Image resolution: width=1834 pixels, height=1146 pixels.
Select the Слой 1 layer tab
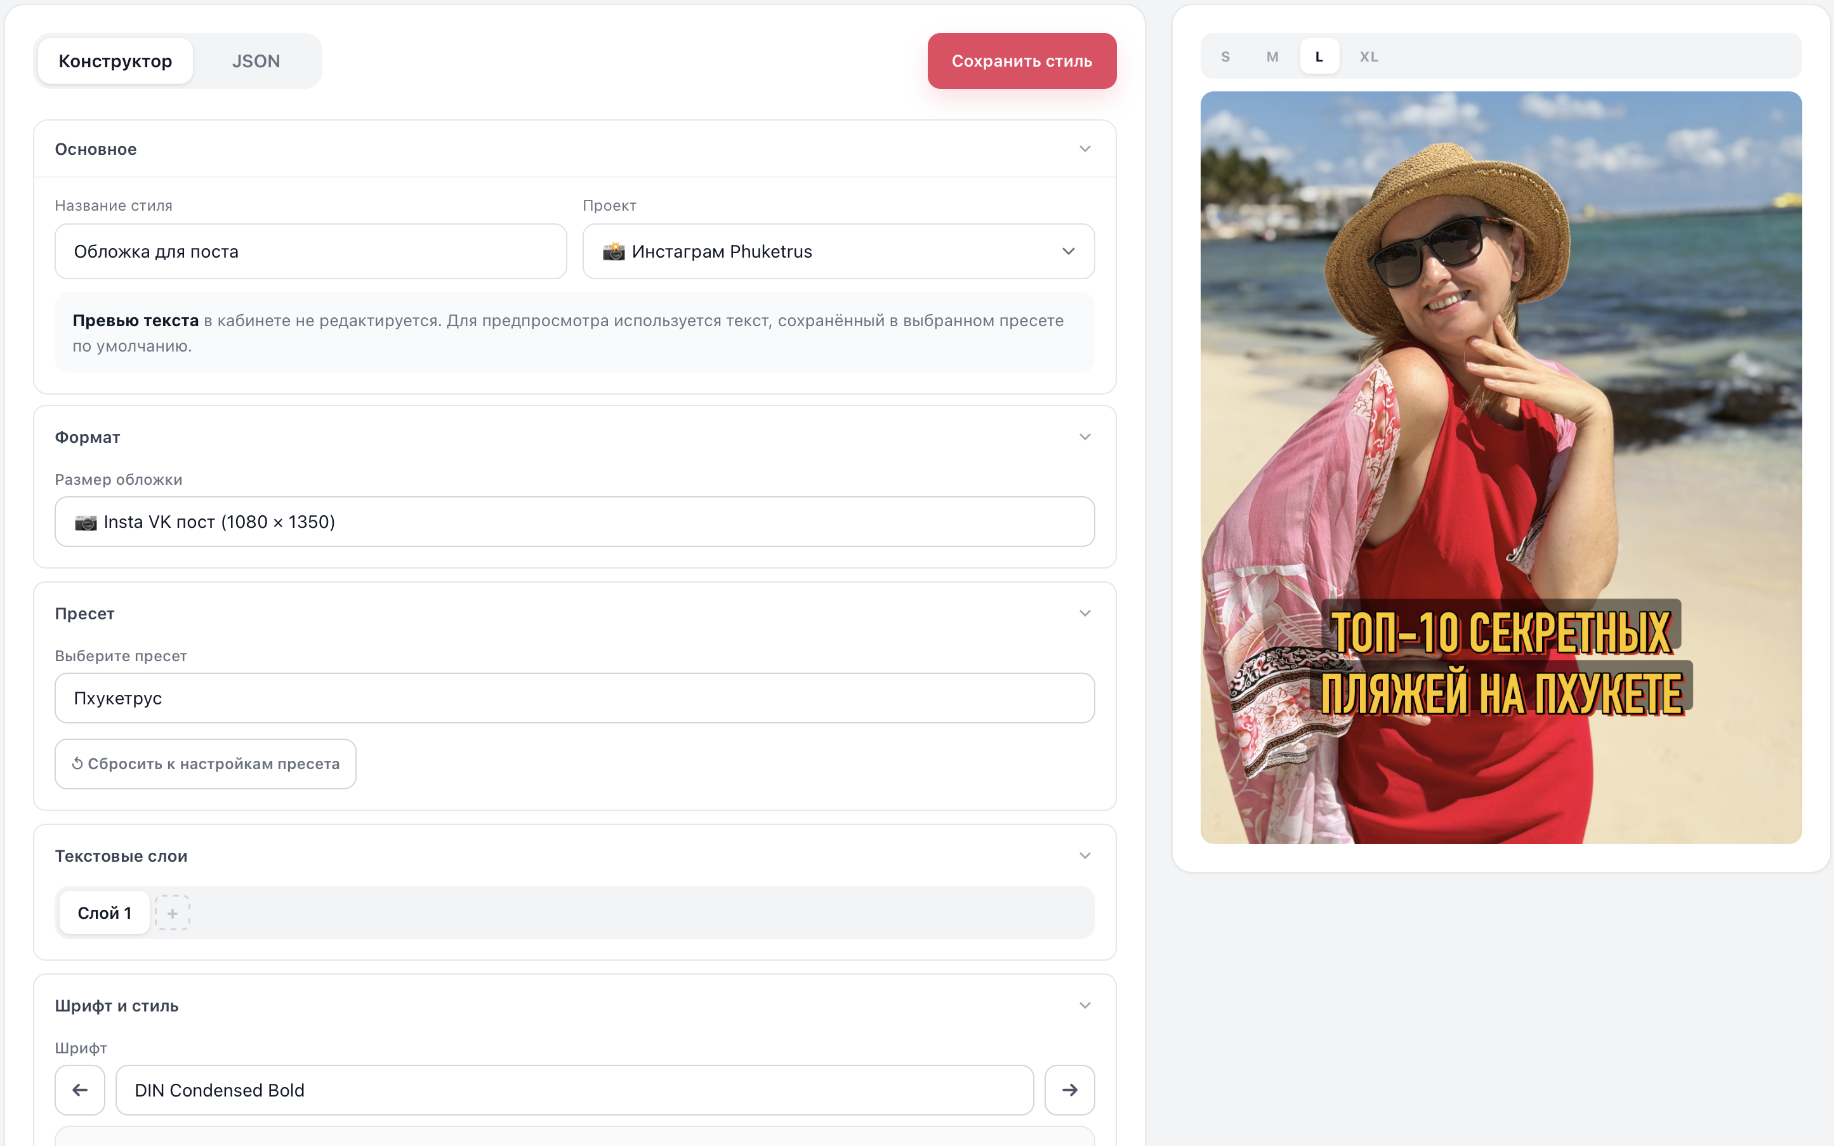105,912
